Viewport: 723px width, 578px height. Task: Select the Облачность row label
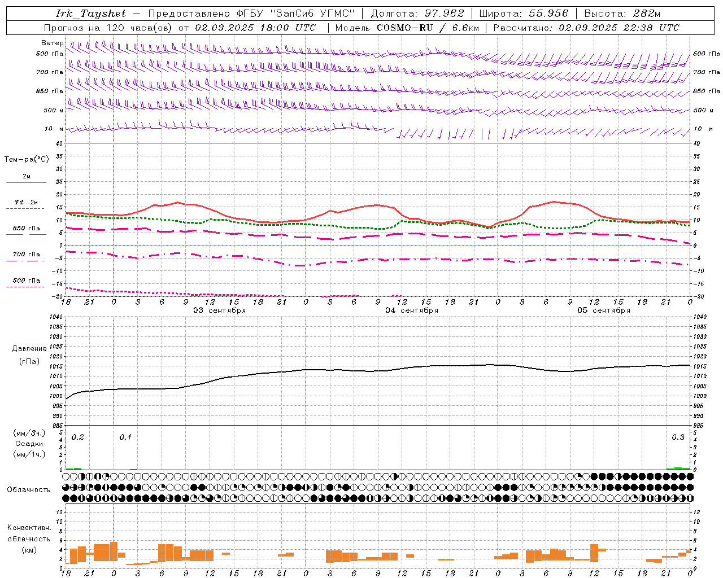coord(29,489)
